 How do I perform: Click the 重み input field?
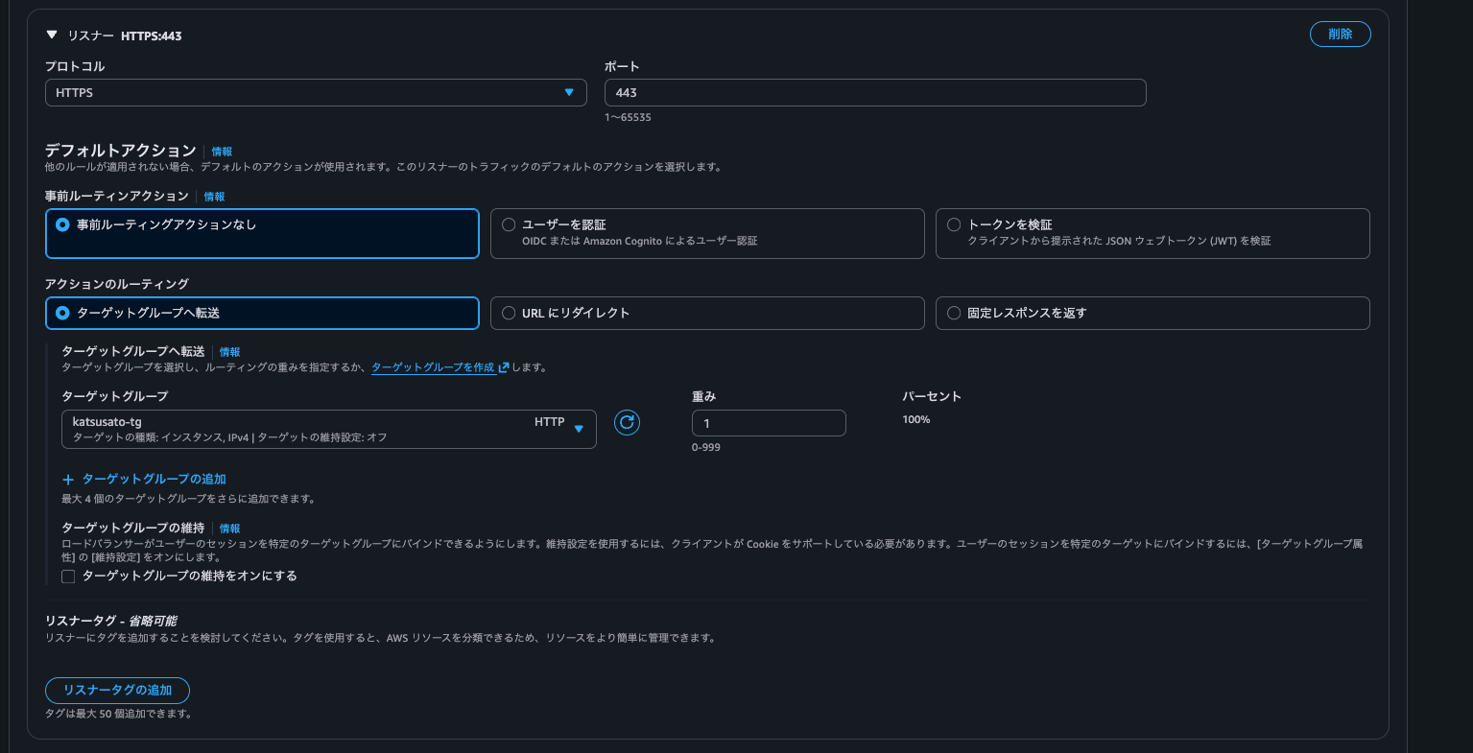(x=768, y=422)
